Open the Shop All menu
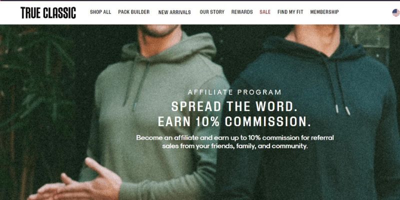The image size is (400, 200). point(100,12)
